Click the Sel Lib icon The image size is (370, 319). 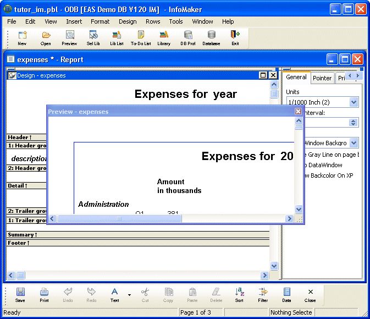coord(93,38)
